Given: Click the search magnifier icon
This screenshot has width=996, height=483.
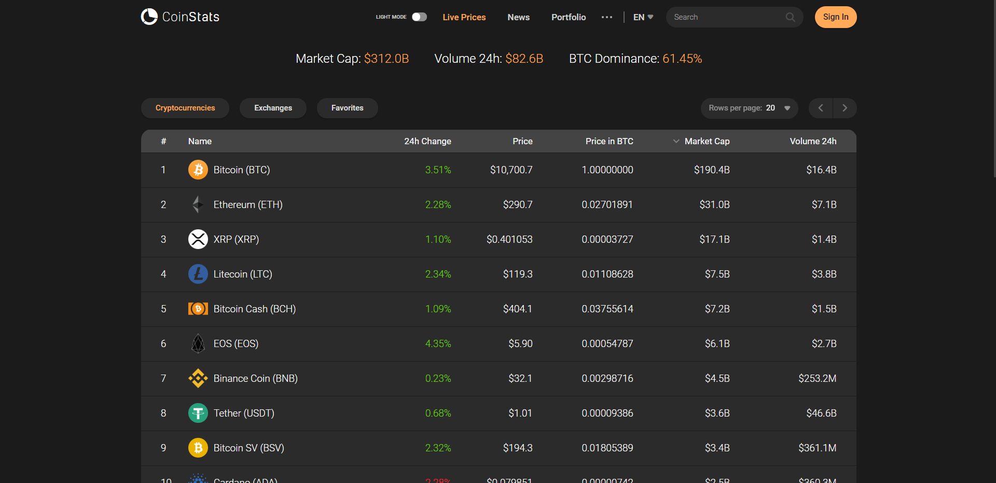Looking at the screenshot, I should 790,17.
